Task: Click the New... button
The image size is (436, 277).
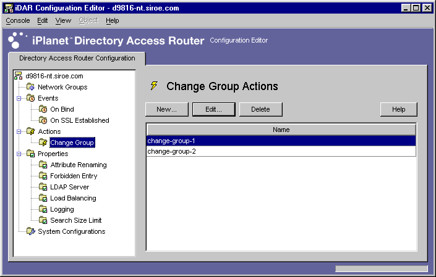Action: pyautogui.click(x=166, y=109)
